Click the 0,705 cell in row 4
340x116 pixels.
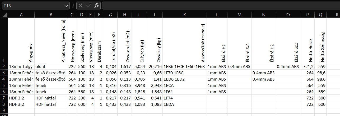[x=139, y=79]
